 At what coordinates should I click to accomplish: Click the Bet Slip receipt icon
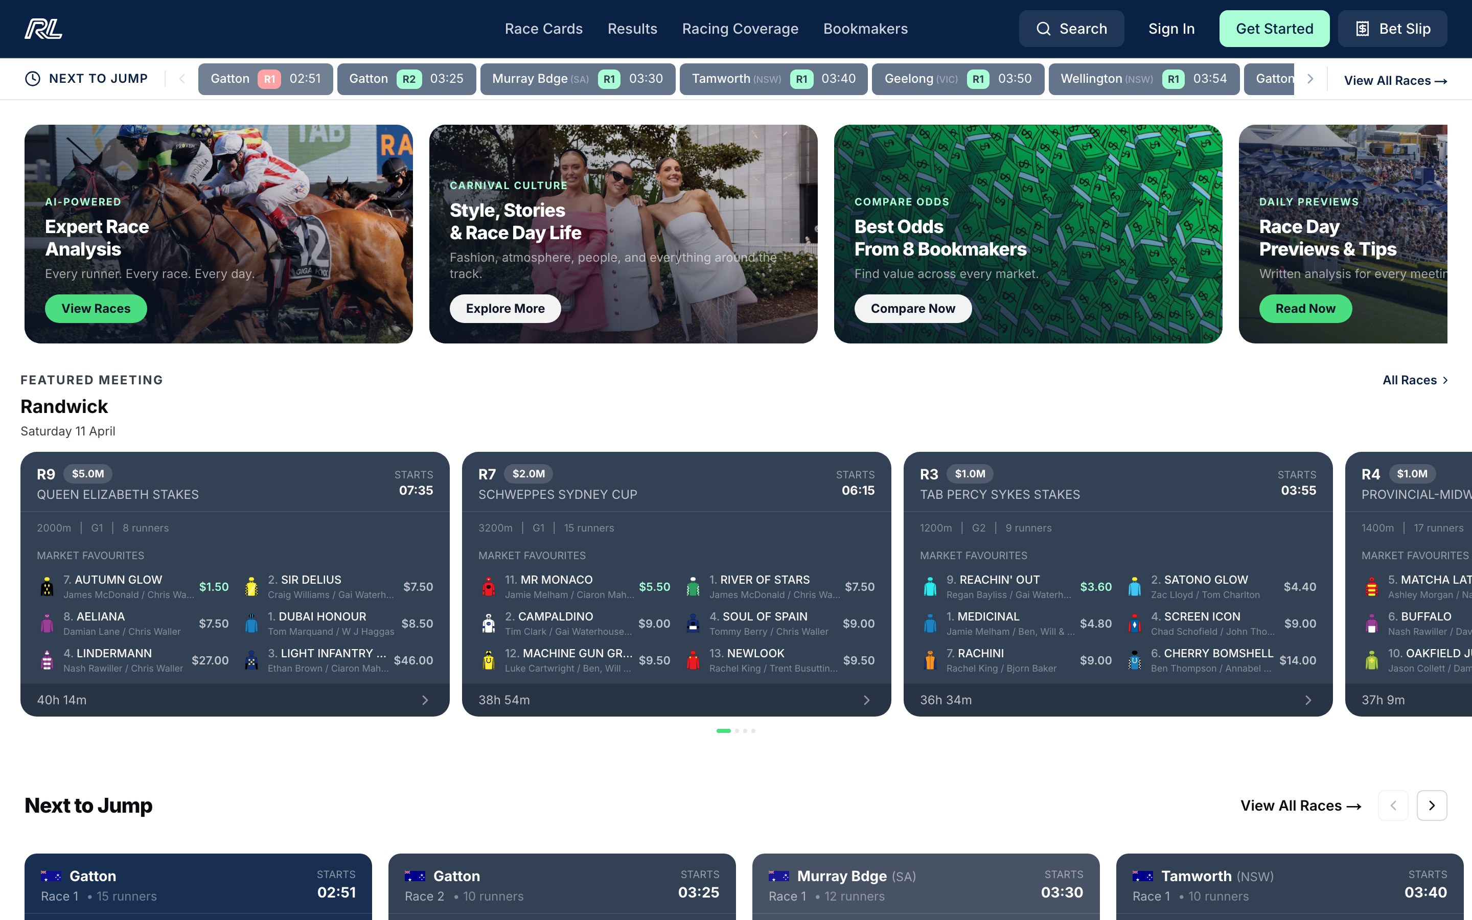point(1363,28)
